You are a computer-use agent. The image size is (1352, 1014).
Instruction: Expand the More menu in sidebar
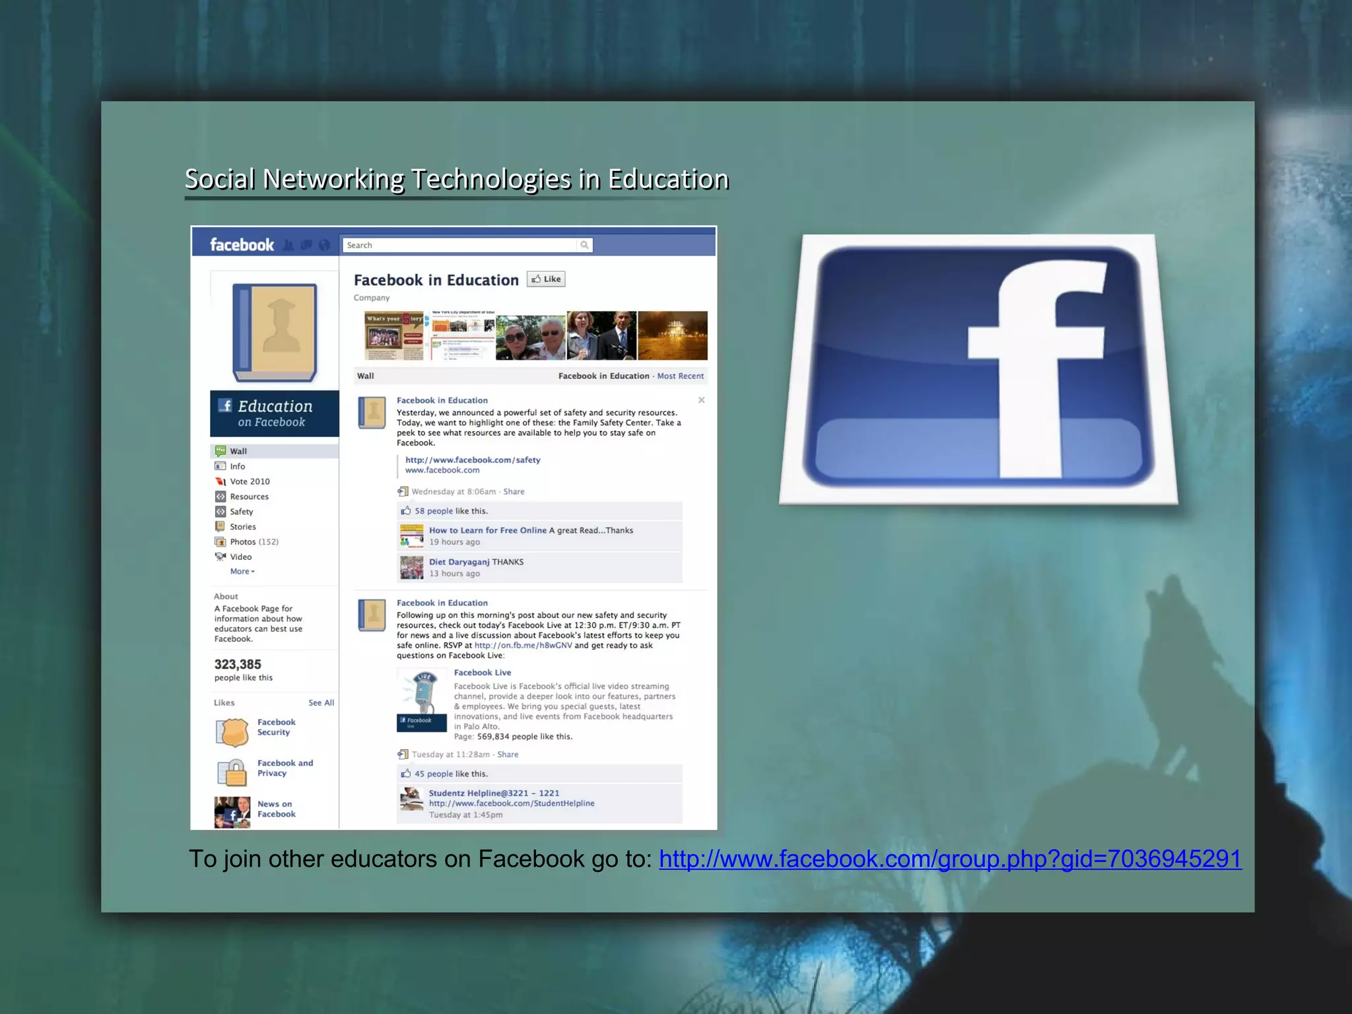pyautogui.click(x=242, y=572)
